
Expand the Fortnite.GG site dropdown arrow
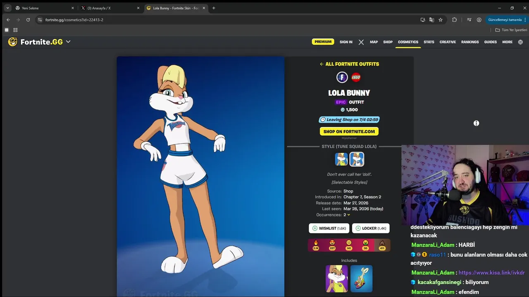pos(68,42)
